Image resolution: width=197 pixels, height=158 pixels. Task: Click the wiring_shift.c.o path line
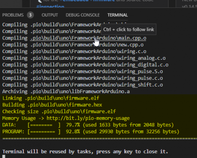[97, 85]
